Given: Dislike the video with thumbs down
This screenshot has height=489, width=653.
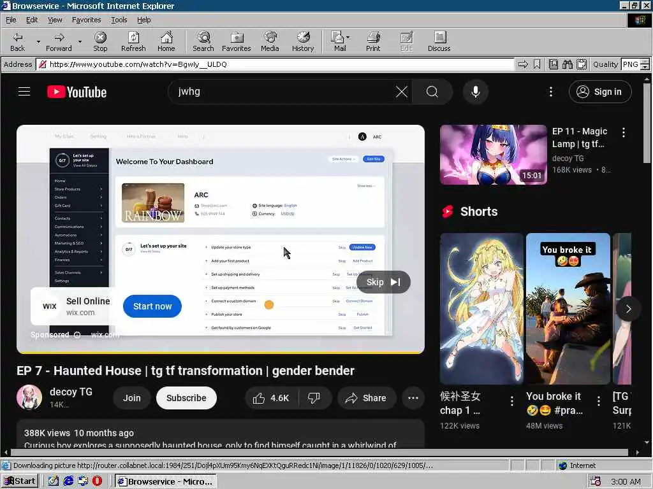Looking at the screenshot, I should click(314, 398).
